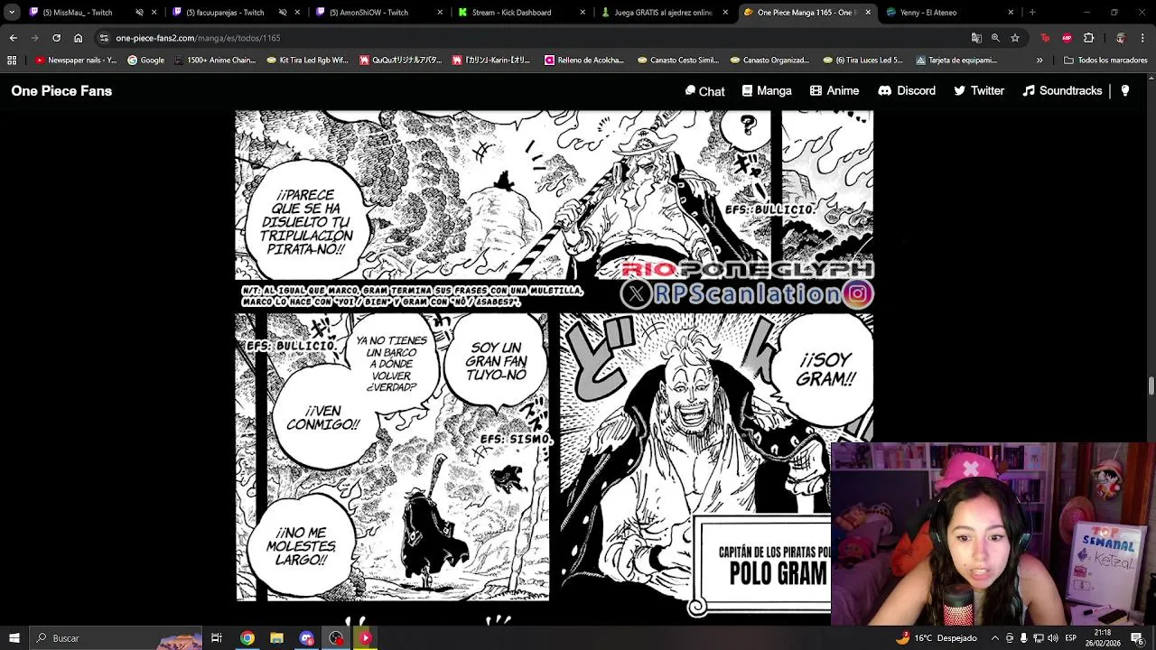Screen dimensions: 1156x650
Task: Open Todos los marcadores folder
Action: (1105, 60)
